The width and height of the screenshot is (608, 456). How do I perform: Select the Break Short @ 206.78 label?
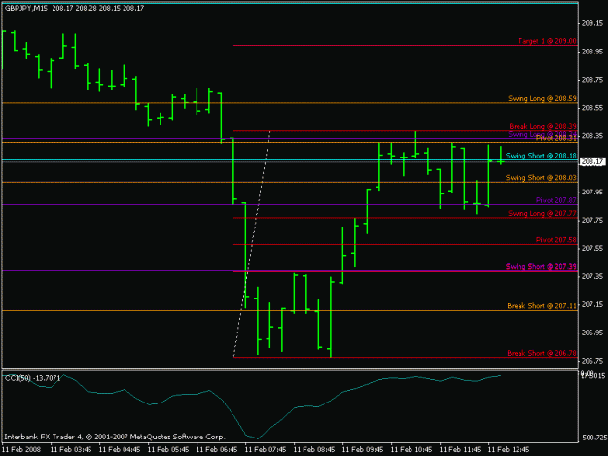(x=542, y=353)
